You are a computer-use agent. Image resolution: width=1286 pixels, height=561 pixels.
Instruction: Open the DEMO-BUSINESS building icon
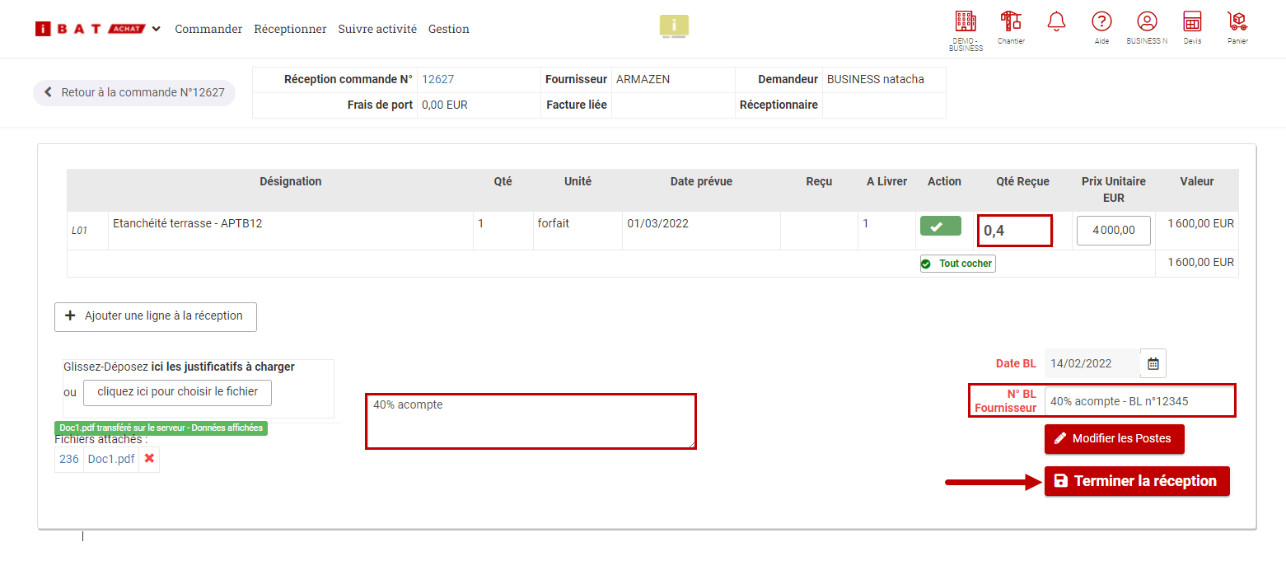(x=965, y=22)
